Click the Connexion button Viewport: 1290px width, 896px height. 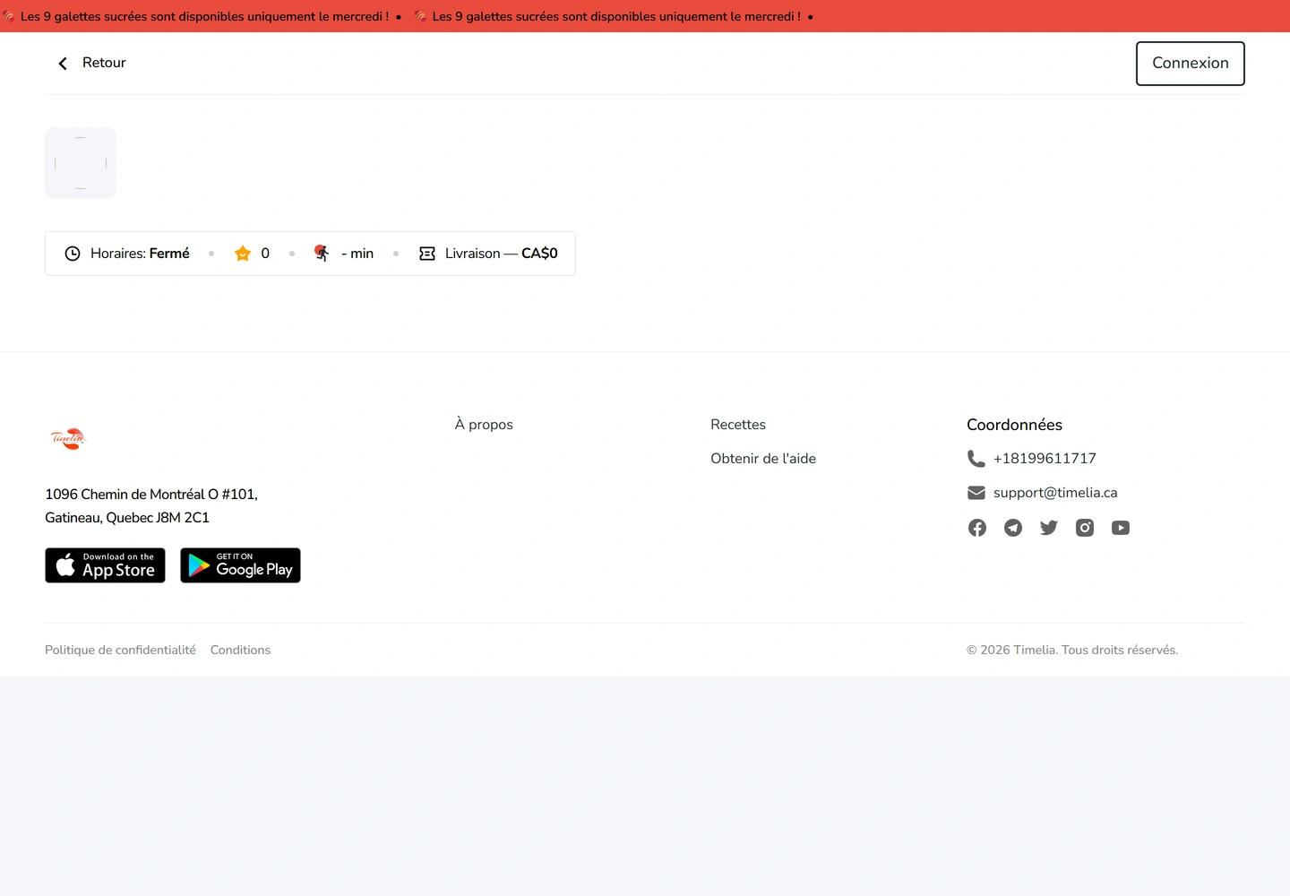(x=1191, y=64)
